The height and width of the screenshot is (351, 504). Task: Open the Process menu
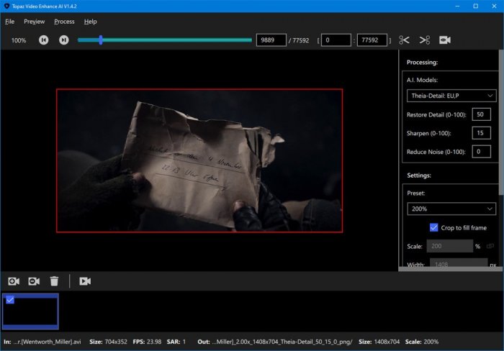[64, 22]
